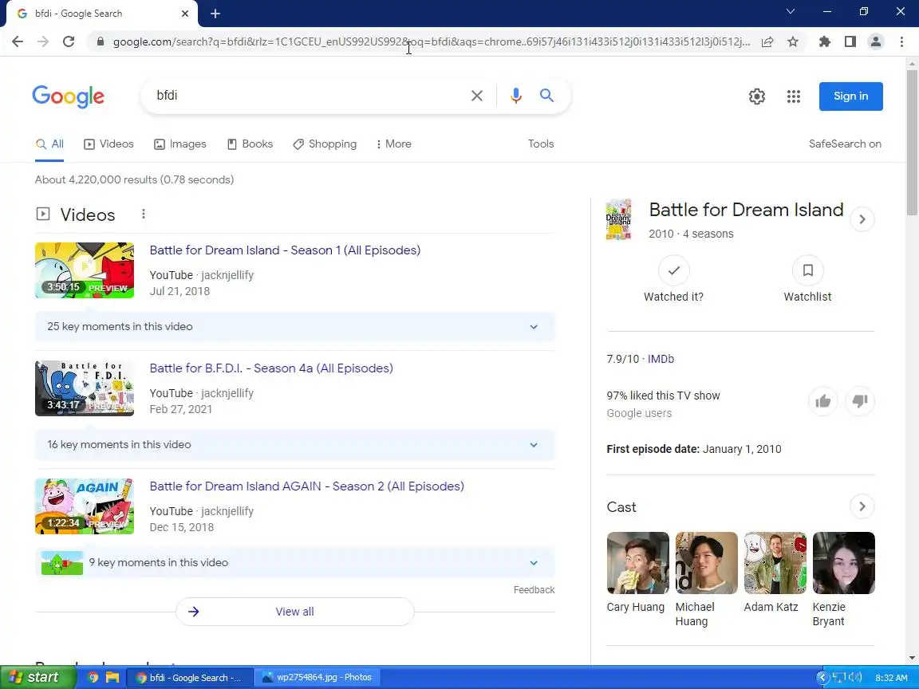Click the browser back arrow
The width and height of the screenshot is (919, 689).
point(18,41)
